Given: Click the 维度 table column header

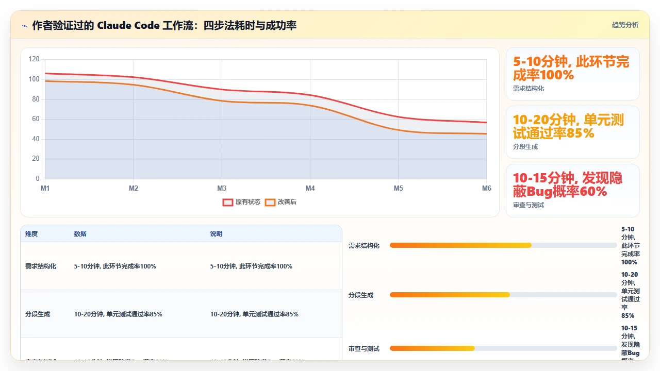Looking at the screenshot, I should tap(31, 234).
